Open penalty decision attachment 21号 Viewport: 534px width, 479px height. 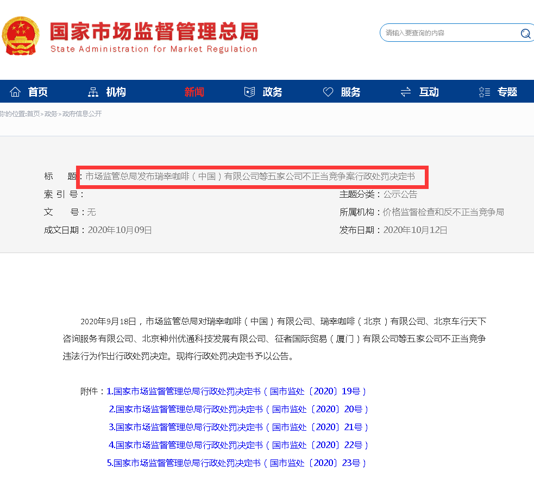tap(238, 427)
